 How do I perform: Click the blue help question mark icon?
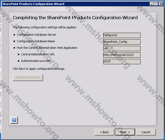14,120
